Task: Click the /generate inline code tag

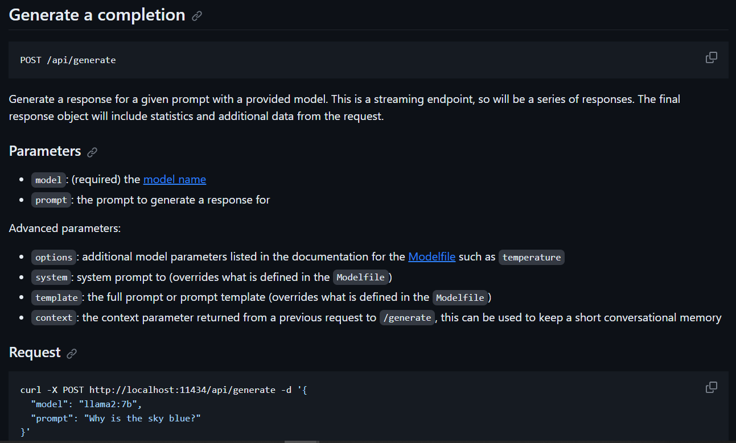Action: click(407, 317)
